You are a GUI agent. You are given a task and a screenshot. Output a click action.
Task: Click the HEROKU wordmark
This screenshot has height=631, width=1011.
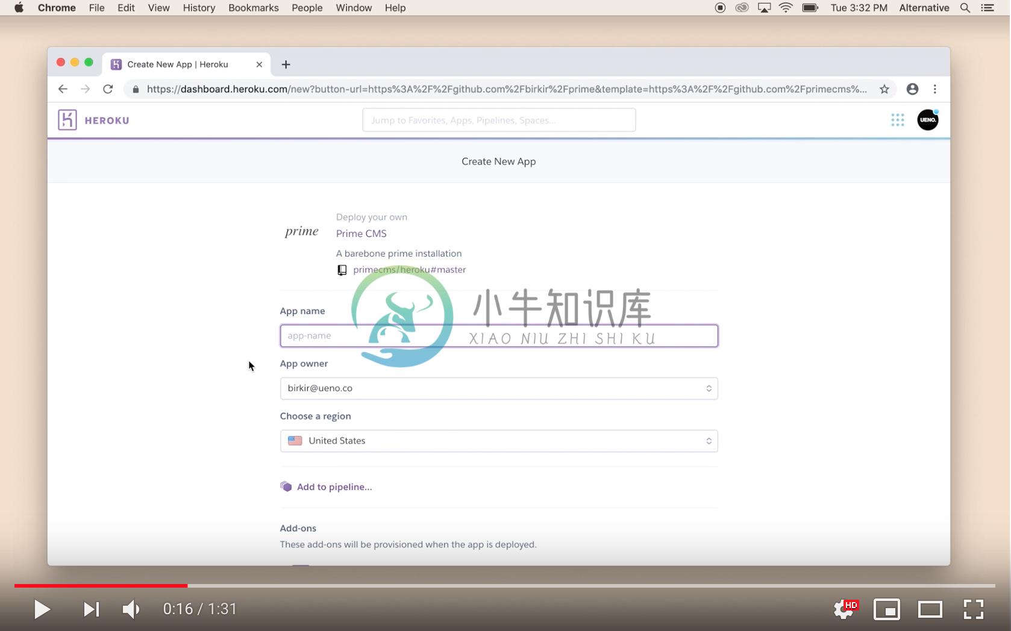click(x=107, y=120)
